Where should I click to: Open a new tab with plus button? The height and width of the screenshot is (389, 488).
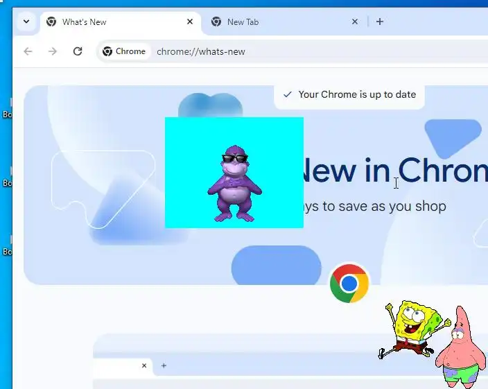[x=380, y=21]
